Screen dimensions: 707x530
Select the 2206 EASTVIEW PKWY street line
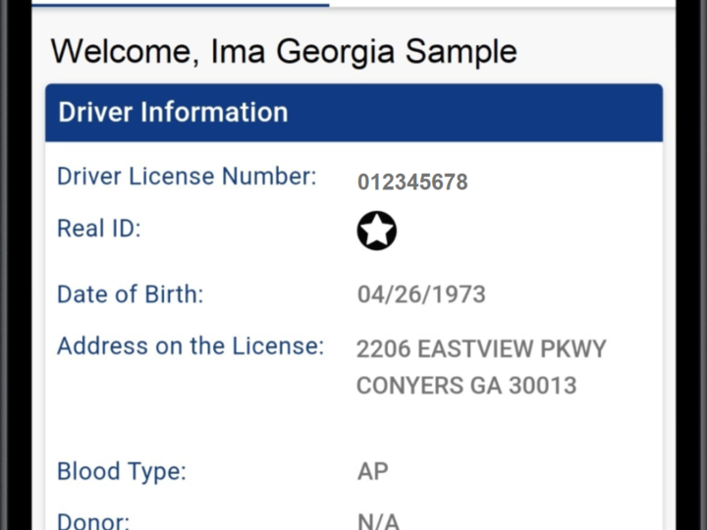481,348
